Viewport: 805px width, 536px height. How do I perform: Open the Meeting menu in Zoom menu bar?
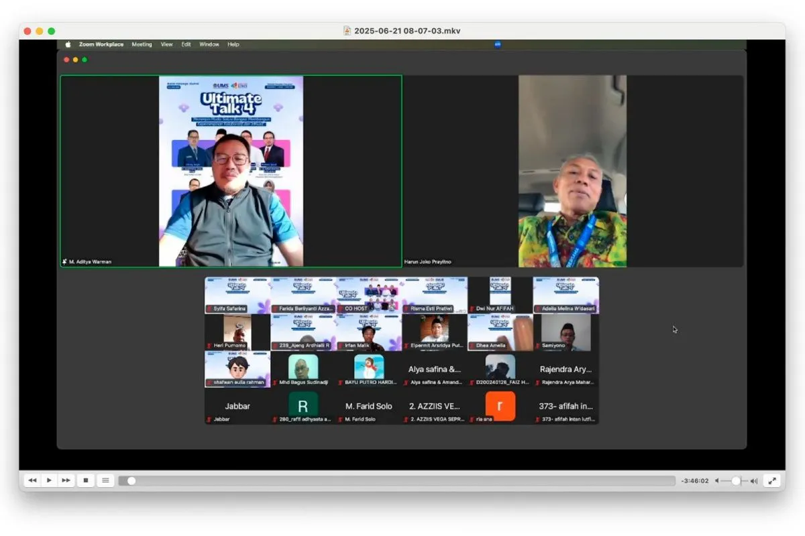coord(142,44)
